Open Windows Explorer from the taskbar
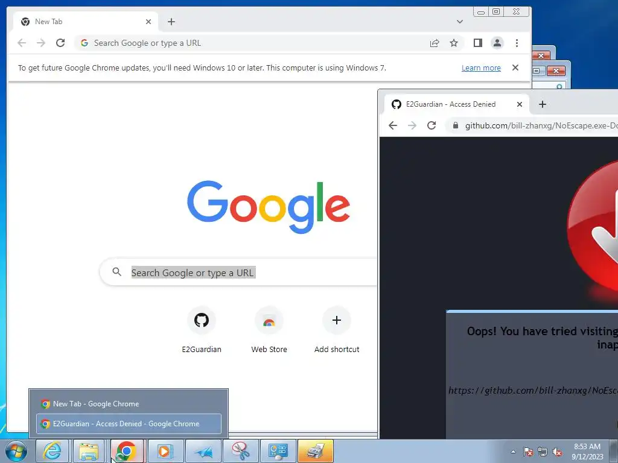Image resolution: width=618 pixels, height=463 pixels. tap(89, 451)
